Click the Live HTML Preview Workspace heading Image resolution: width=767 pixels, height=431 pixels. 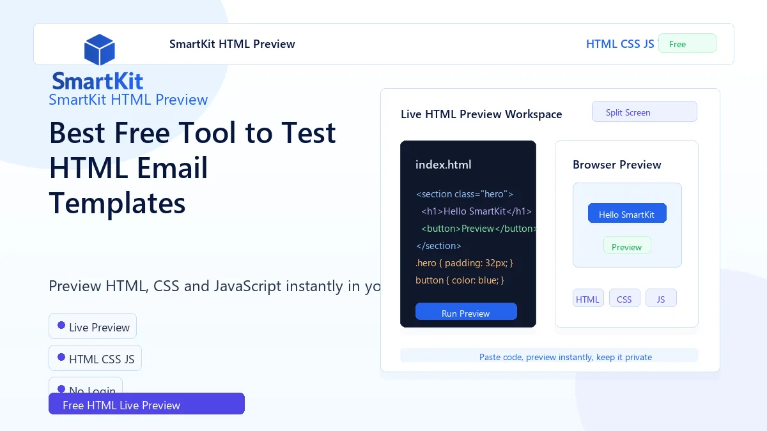pyautogui.click(x=481, y=114)
